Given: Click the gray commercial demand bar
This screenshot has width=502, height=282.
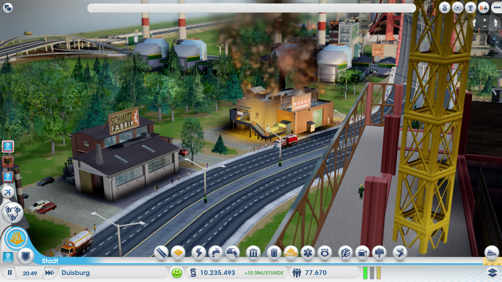Looking at the screenshot, I should coord(372,273).
